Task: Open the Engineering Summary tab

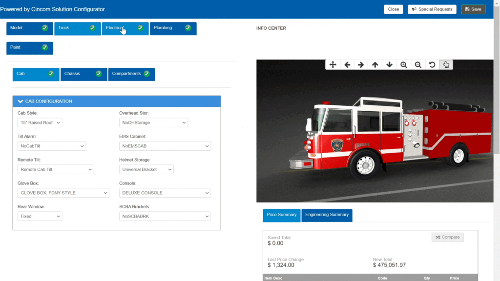Action: click(x=327, y=215)
